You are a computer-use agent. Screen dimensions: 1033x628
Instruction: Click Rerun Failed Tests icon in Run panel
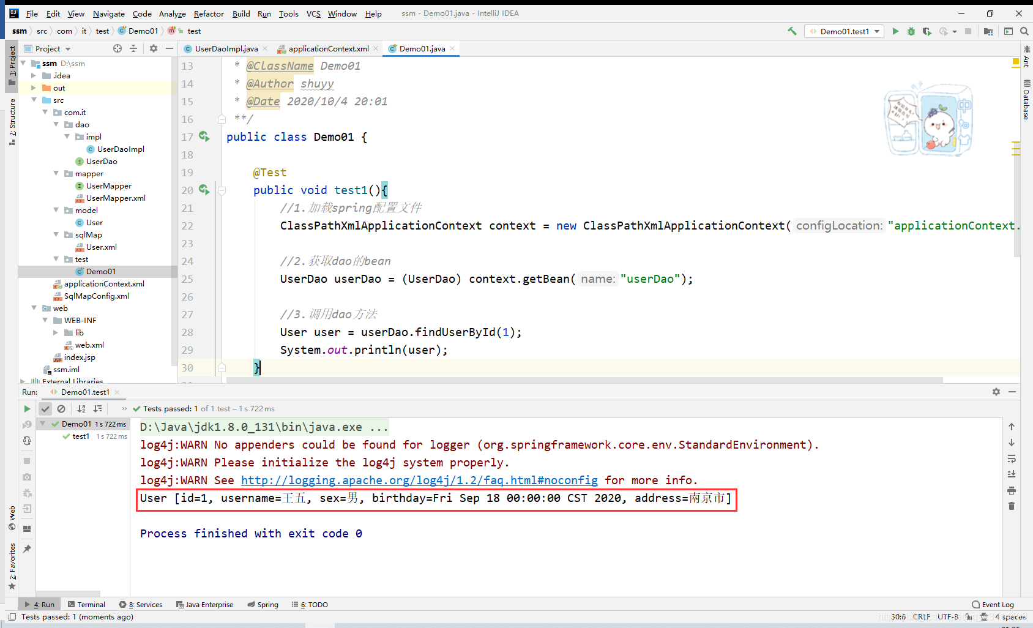(x=27, y=424)
